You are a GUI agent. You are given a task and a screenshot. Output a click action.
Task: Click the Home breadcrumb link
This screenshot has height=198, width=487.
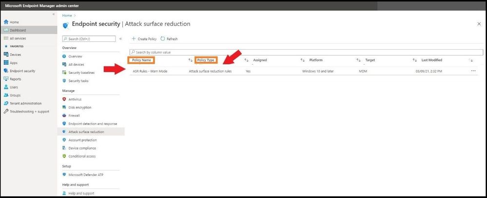(67, 15)
